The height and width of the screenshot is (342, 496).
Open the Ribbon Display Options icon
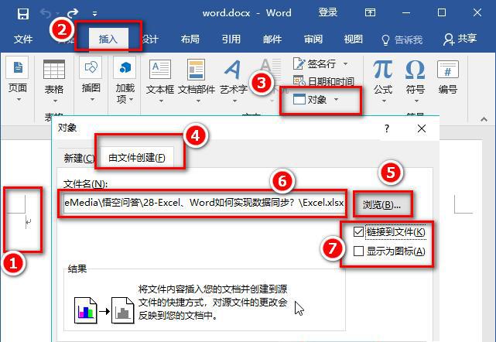click(x=370, y=13)
